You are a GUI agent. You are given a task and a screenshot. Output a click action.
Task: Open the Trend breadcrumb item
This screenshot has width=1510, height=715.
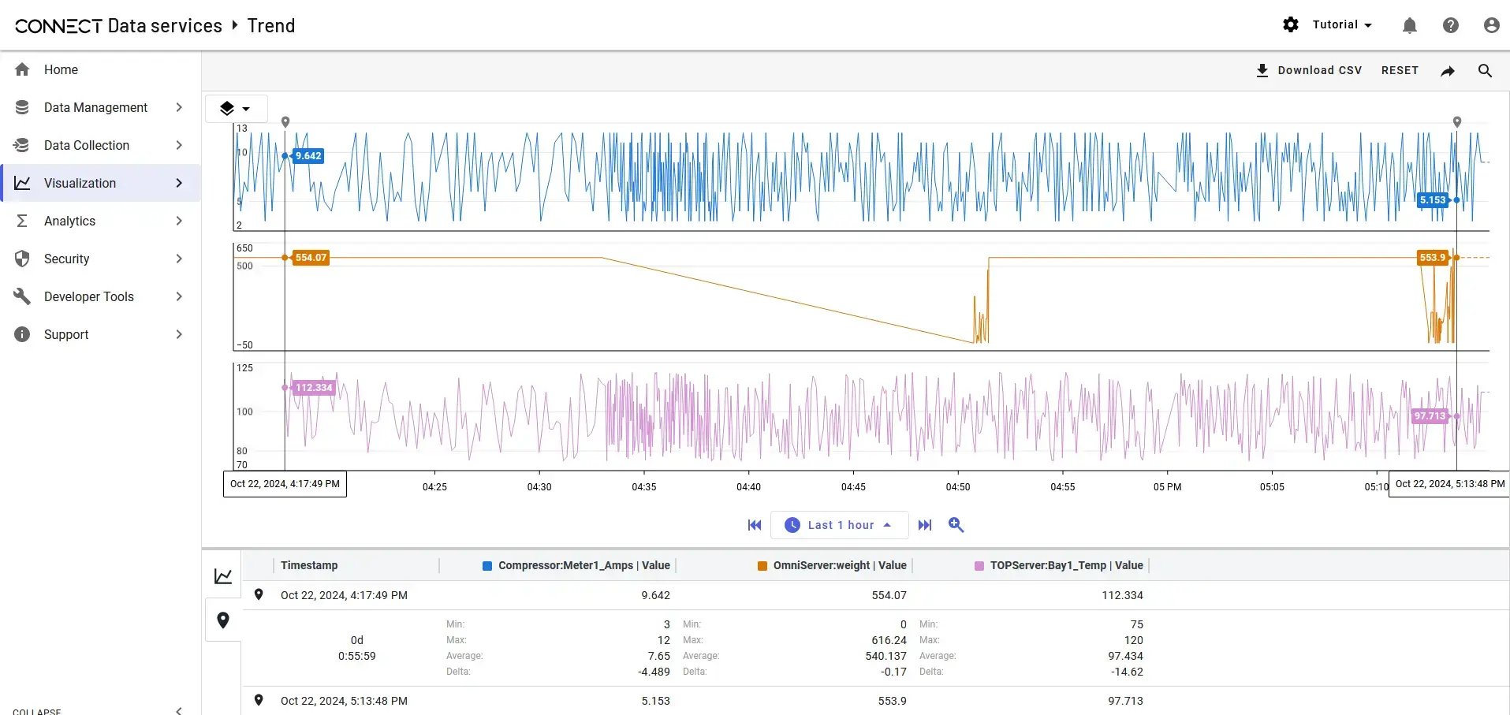[x=270, y=25]
